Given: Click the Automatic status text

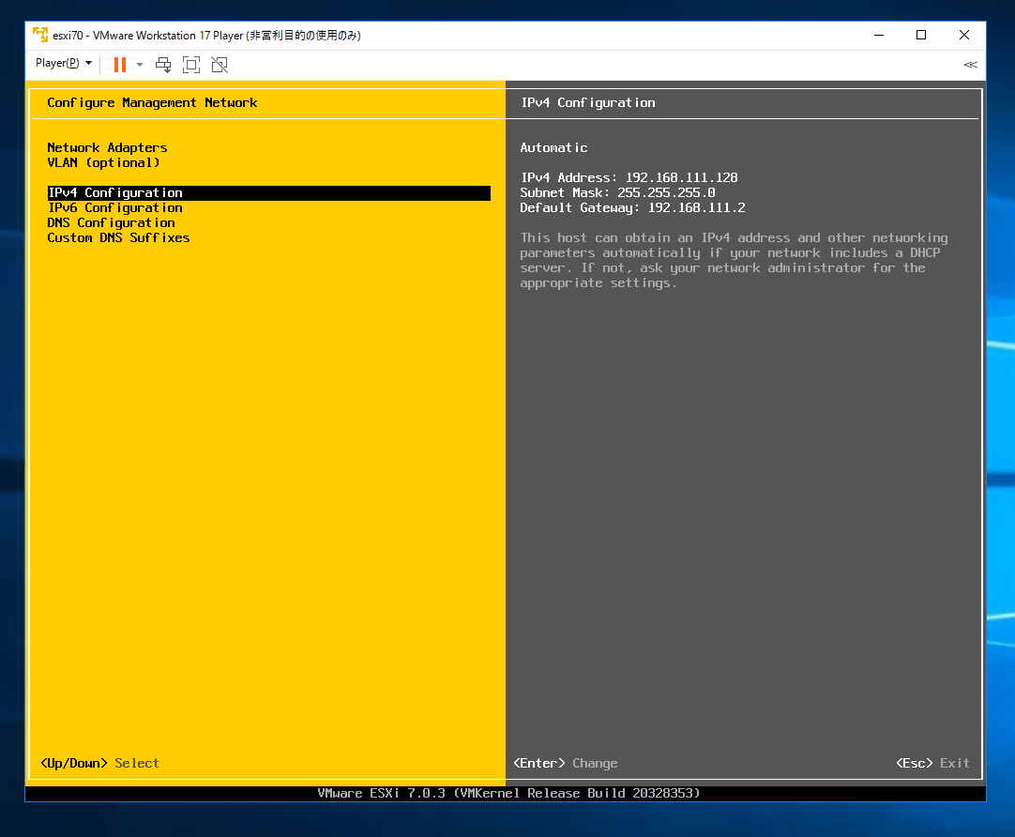Looking at the screenshot, I should pos(554,147).
